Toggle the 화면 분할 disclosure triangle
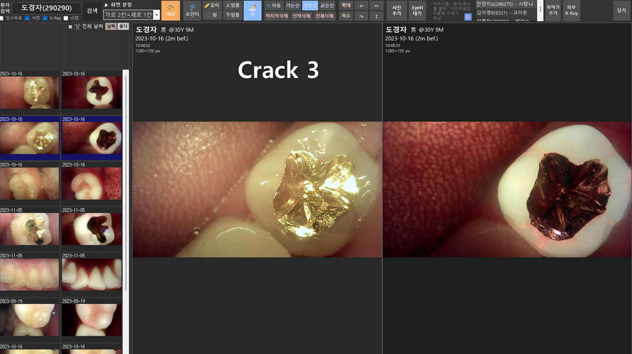This screenshot has width=632, height=354. pyautogui.click(x=106, y=4)
